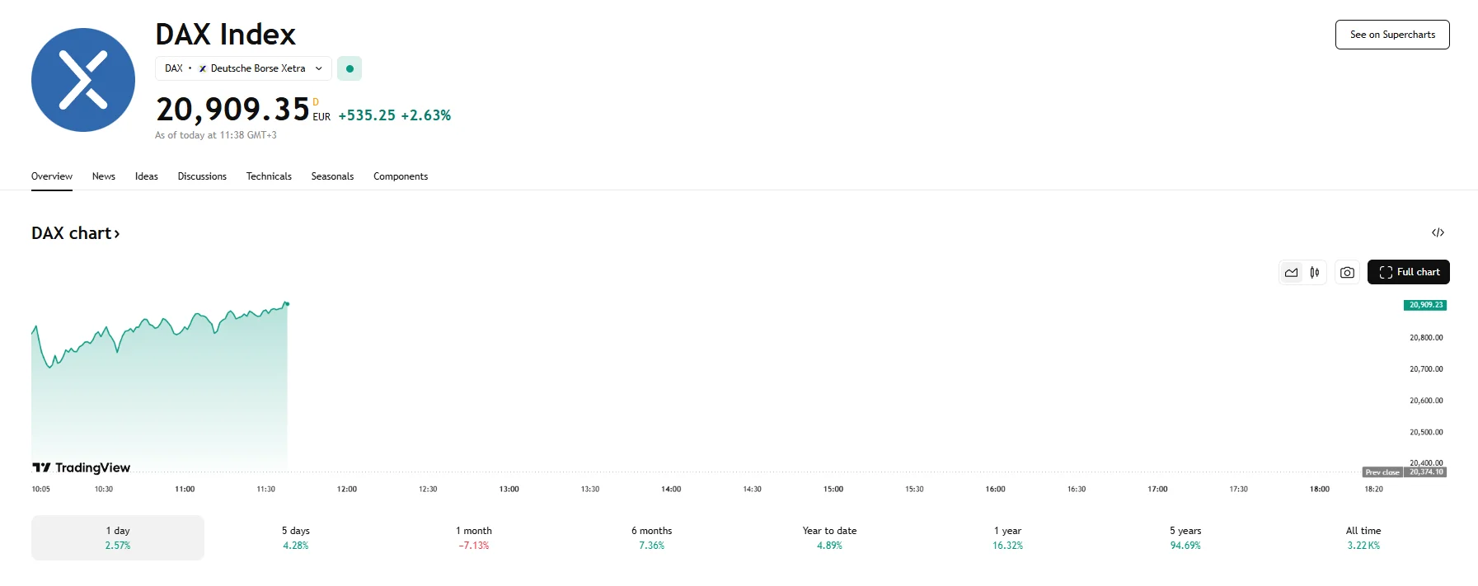Viewport: 1478px width, 586px height.
Task: Open the Full chart view
Action: (1408, 272)
